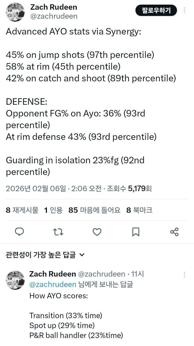Click the reply speech bubble icon
This screenshot has height=346, width=194.
click(20, 232)
